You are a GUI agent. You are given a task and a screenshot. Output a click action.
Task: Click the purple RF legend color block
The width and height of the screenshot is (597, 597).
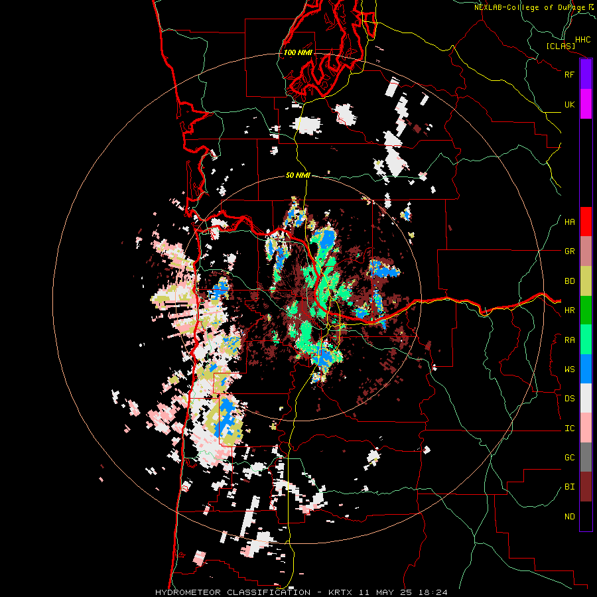click(586, 74)
